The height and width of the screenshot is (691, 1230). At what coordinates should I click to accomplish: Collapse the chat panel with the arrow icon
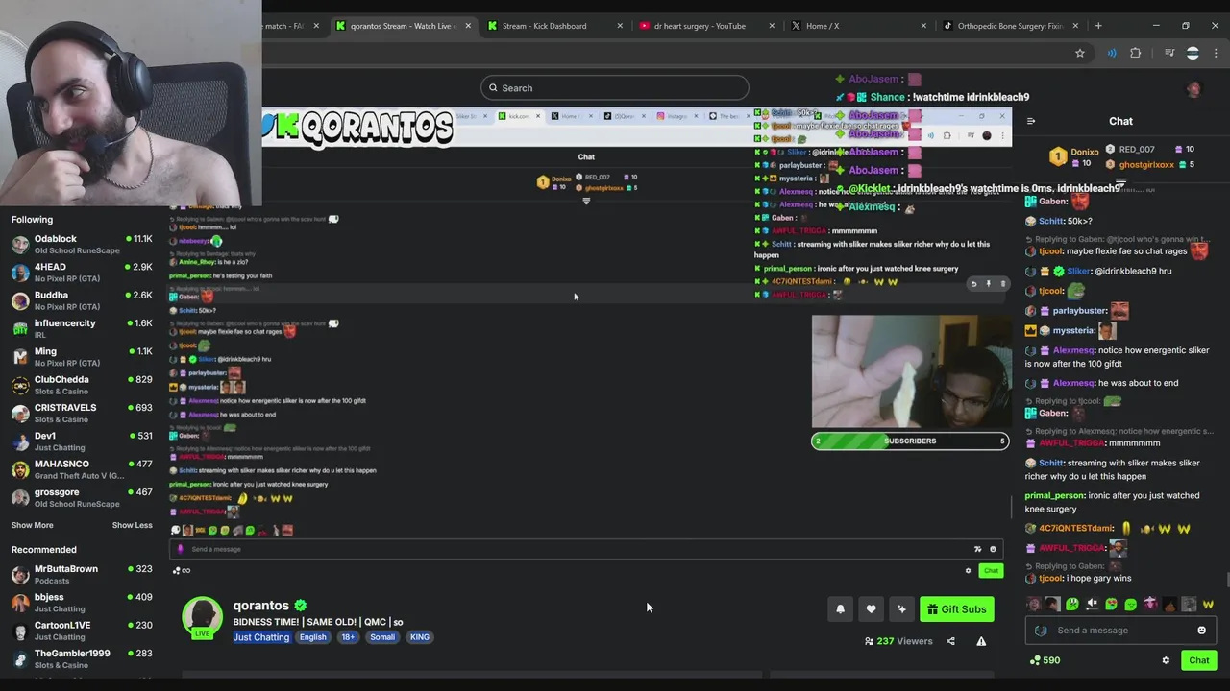[x=1031, y=121]
